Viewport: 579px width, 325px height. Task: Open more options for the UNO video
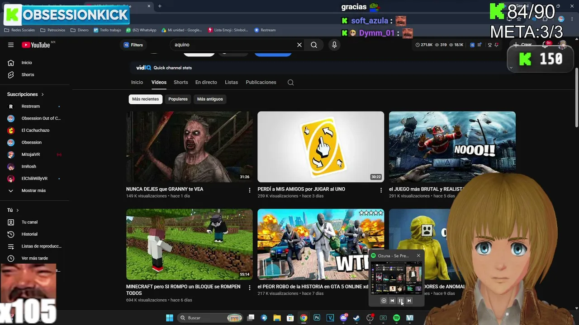pos(381,190)
